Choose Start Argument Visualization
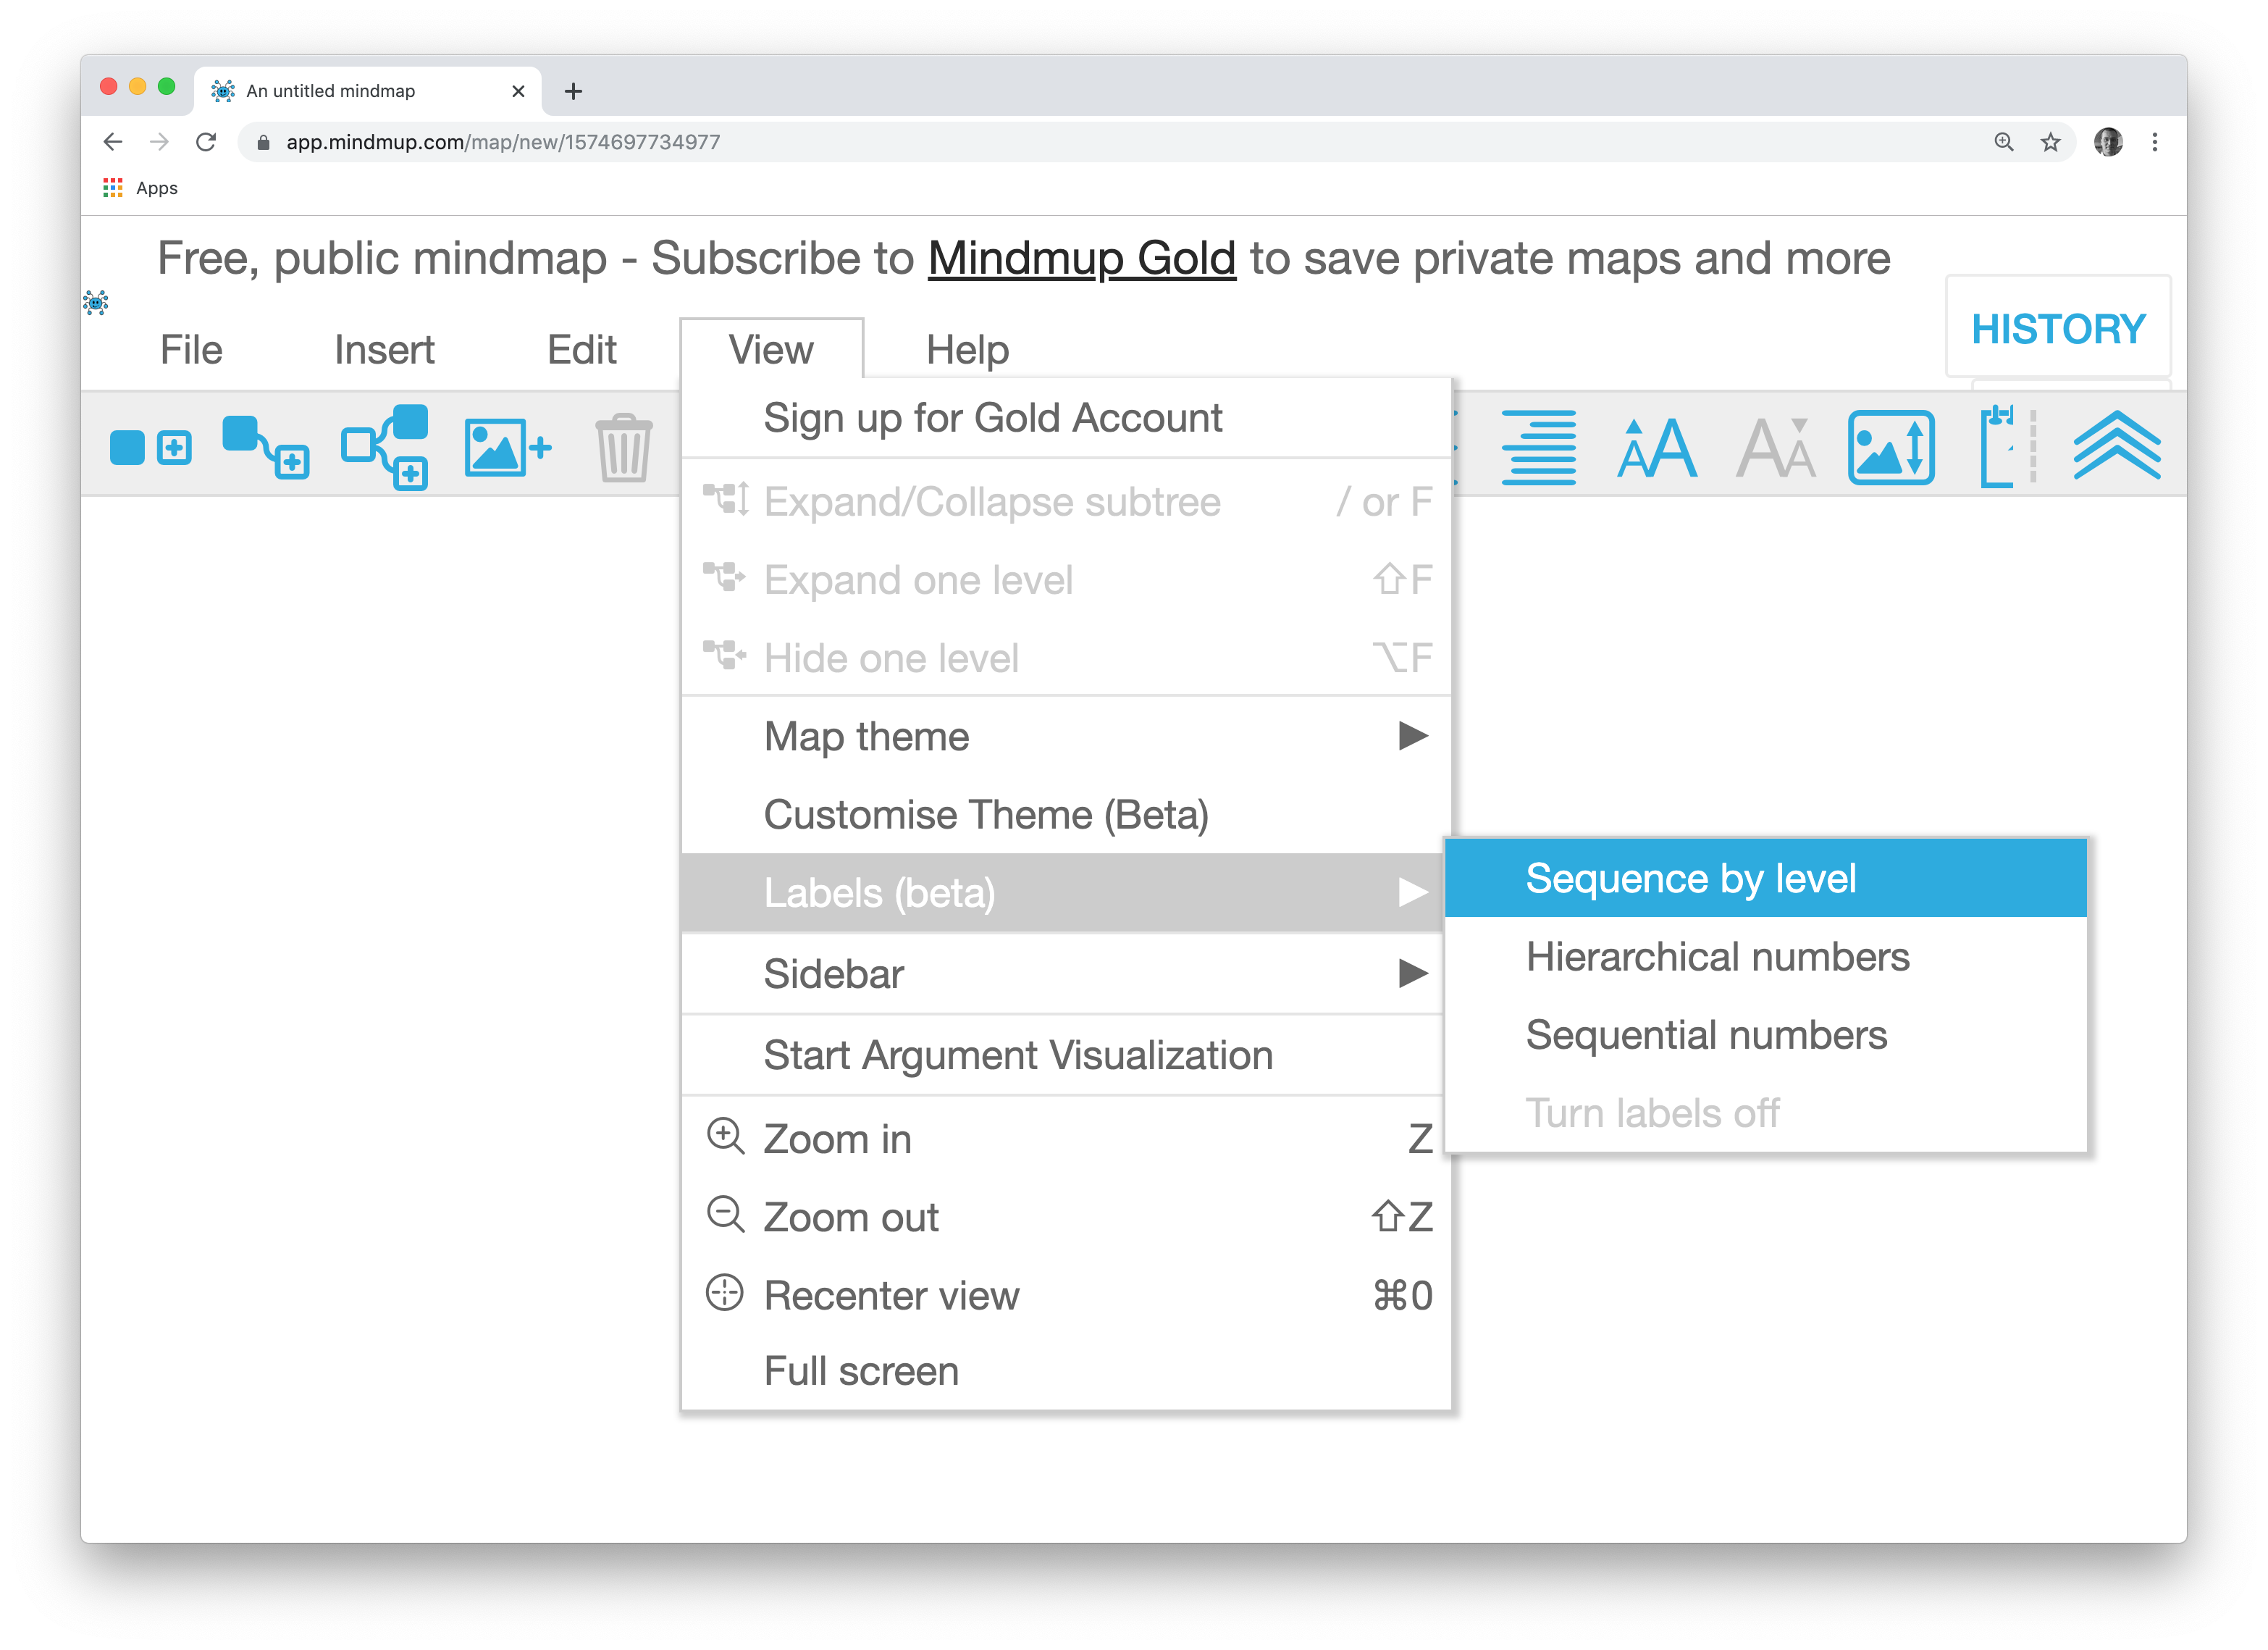The height and width of the screenshot is (1650, 2268). (x=1066, y=1055)
